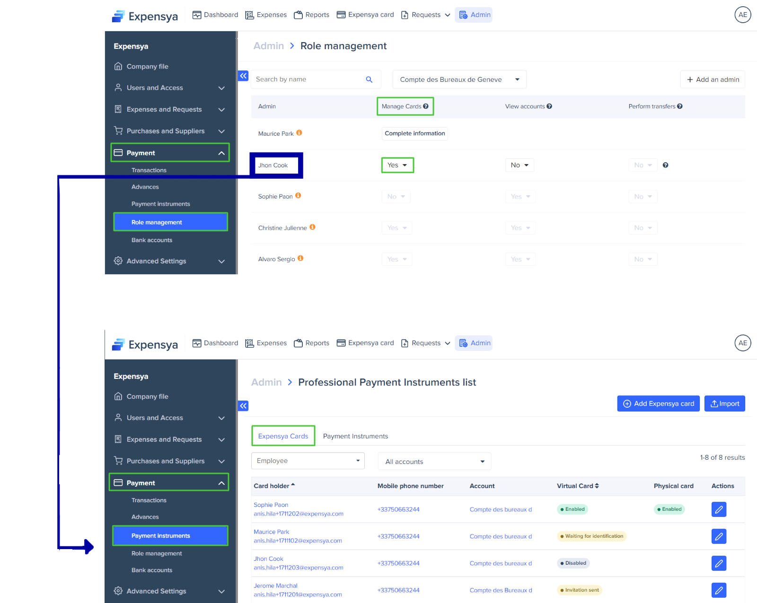
Task: Click the info icon beside Maurice Park
Action: (299, 133)
